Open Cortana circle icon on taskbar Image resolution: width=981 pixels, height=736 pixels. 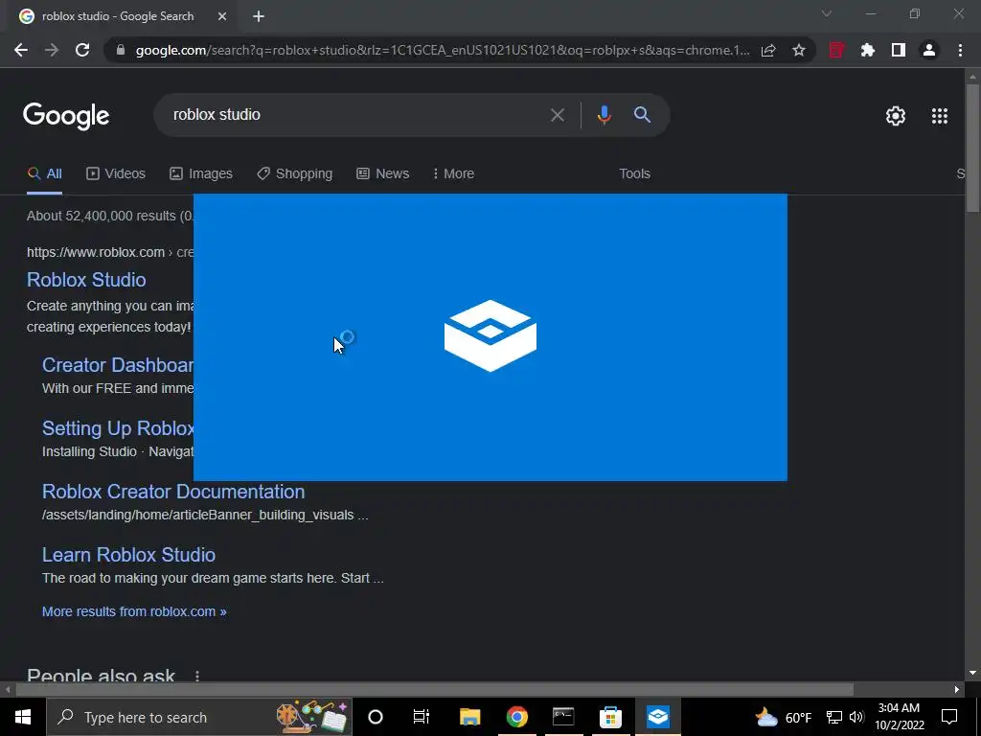[376, 717]
